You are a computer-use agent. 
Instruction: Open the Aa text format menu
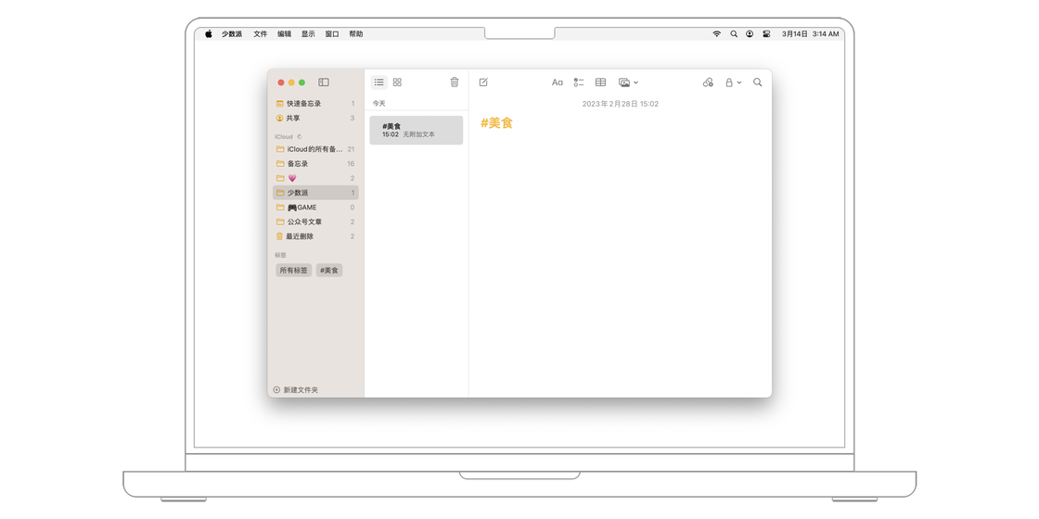point(558,82)
